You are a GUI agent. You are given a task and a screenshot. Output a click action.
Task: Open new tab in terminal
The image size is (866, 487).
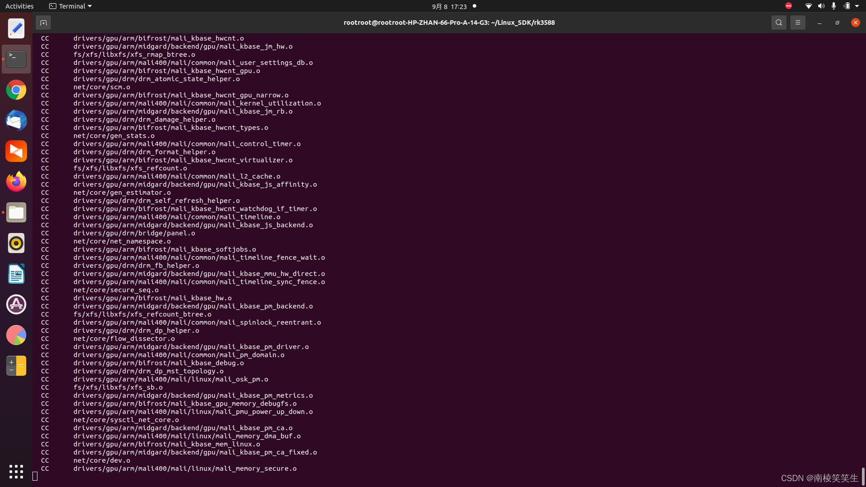coord(43,23)
